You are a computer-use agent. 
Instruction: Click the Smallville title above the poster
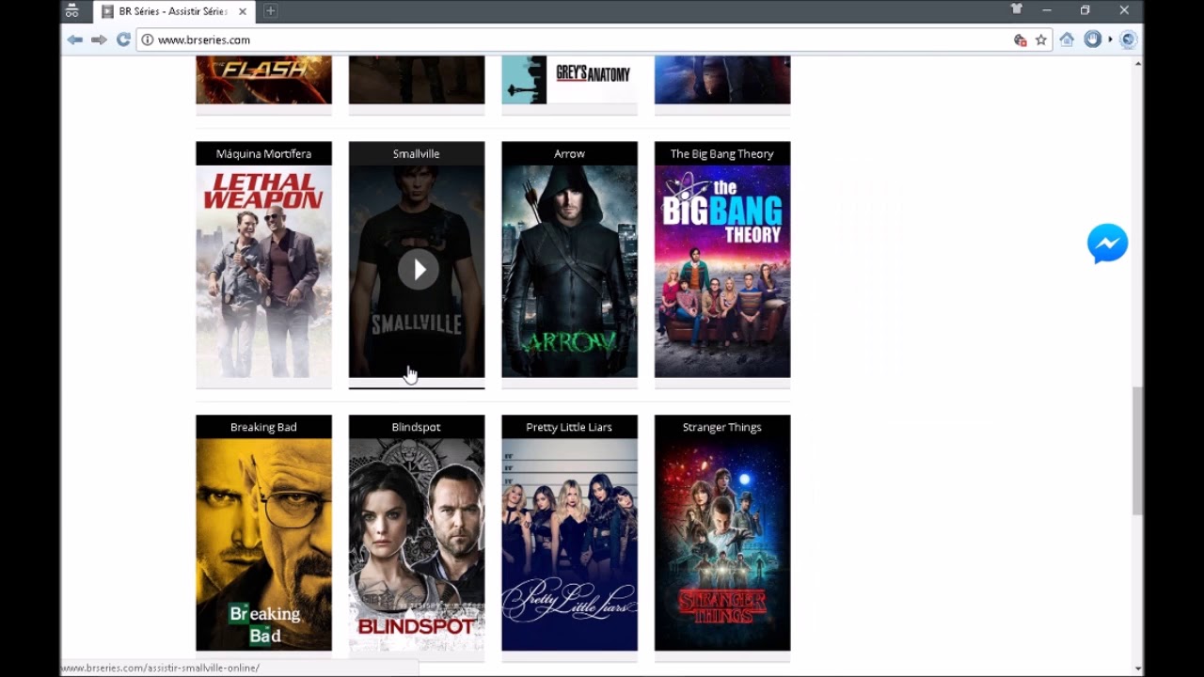(x=416, y=153)
